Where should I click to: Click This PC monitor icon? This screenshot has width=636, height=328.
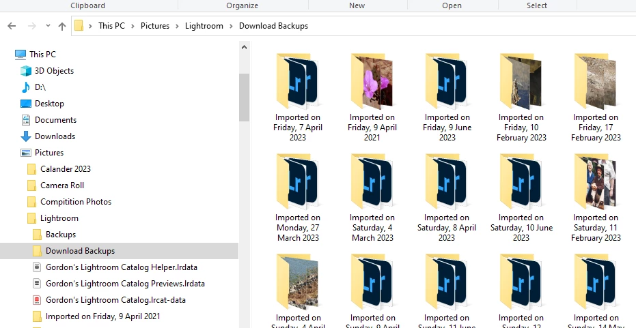pyautogui.click(x=20, y=55)
